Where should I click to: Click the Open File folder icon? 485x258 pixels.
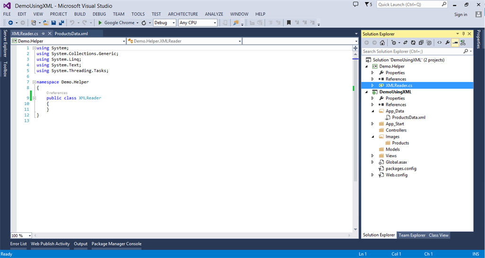[46, 23]
